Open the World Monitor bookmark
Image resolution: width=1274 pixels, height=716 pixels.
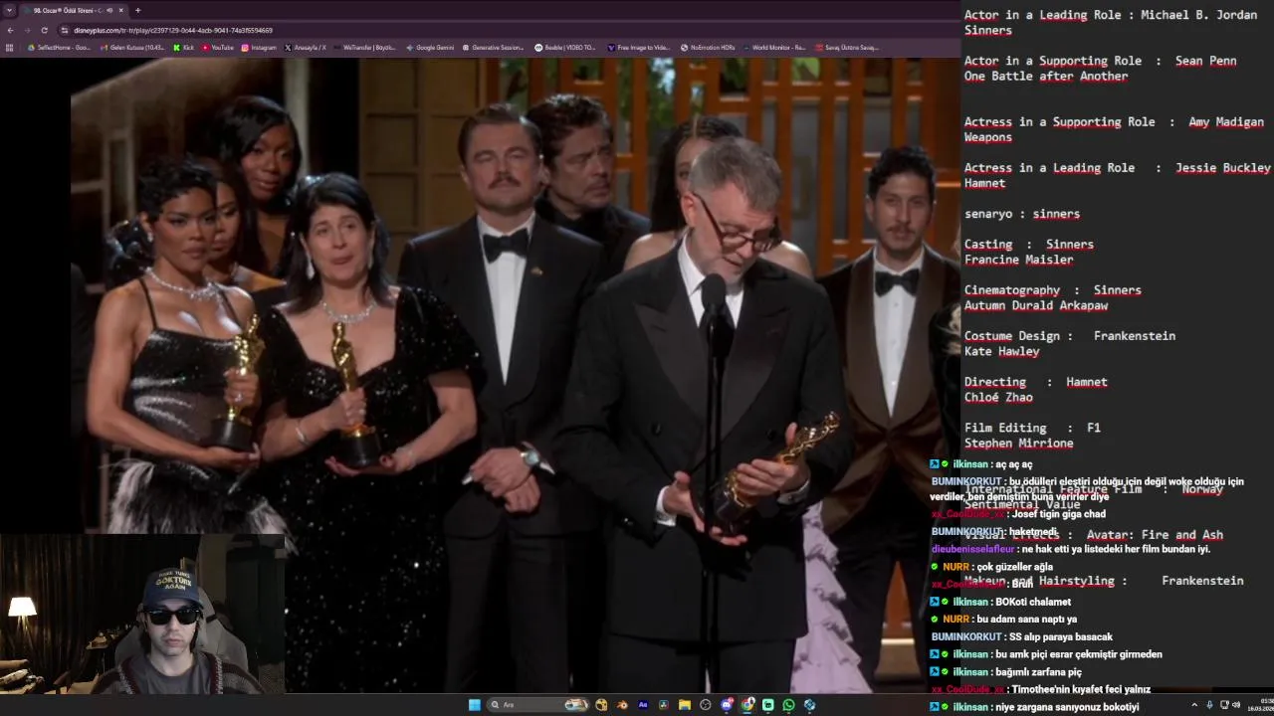click(x=773, y=47)
